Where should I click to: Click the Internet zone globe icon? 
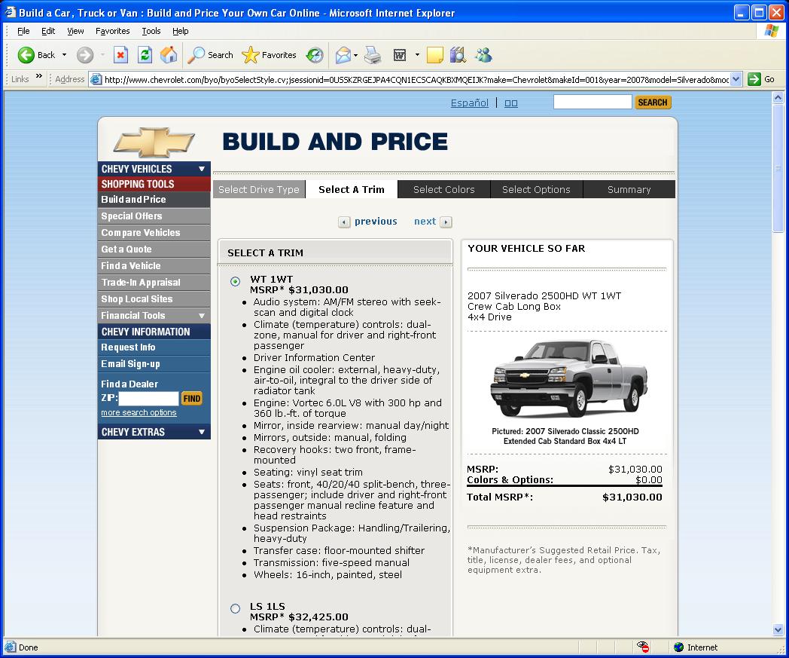pyautogui.click(x=679, y=647)
